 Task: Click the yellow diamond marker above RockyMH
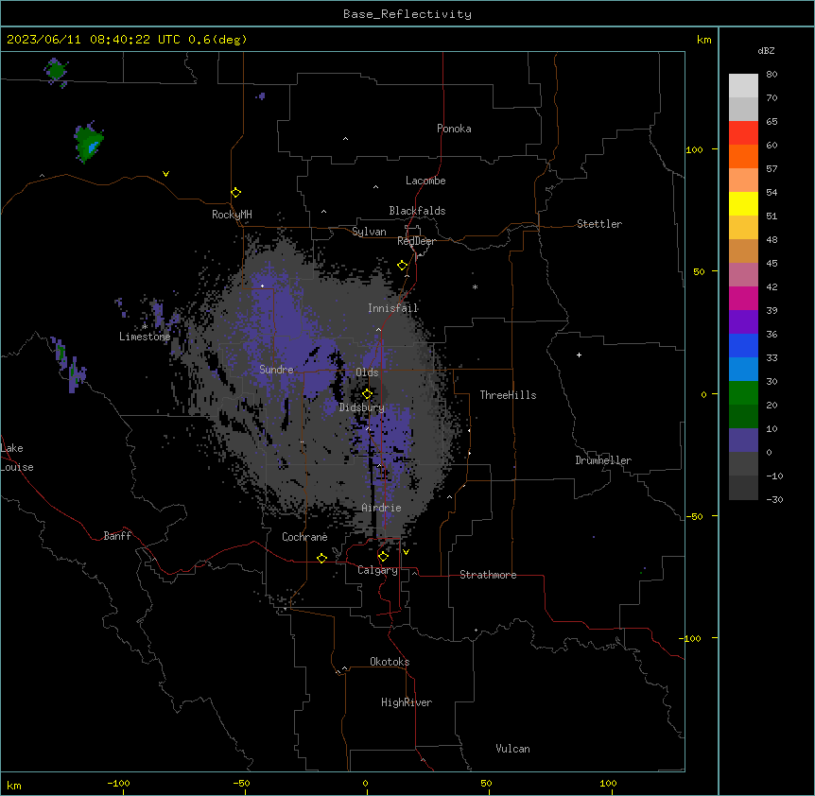pyautogui.click(x=236, y=193)
